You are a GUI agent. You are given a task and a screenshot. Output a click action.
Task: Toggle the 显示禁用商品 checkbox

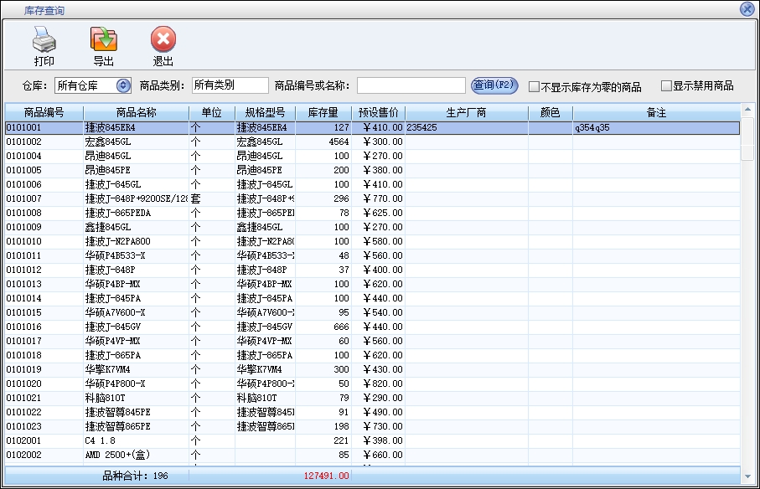pyautogui.click(x=666, y=85)
